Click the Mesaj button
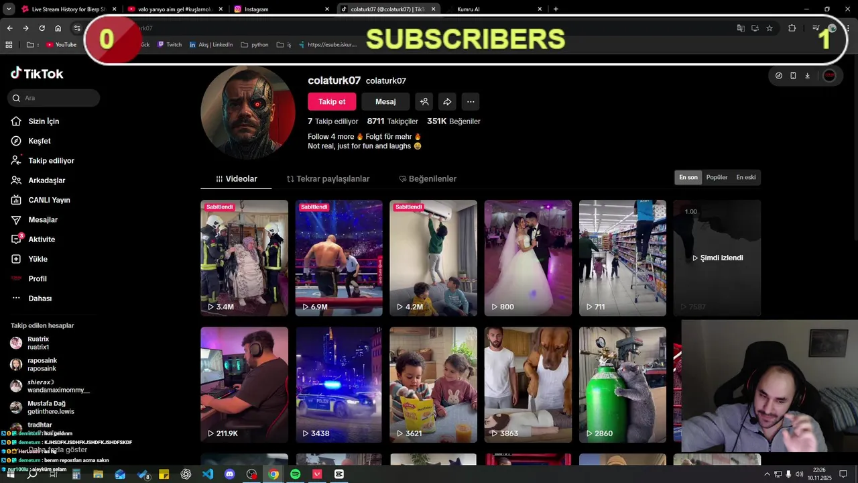The image size is (858, 483). pyautogui.click(x=385, y=101)
